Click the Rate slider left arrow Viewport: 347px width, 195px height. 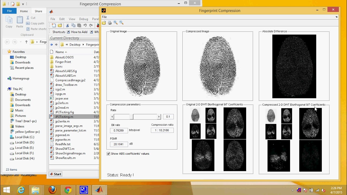[x=112, y=117]
